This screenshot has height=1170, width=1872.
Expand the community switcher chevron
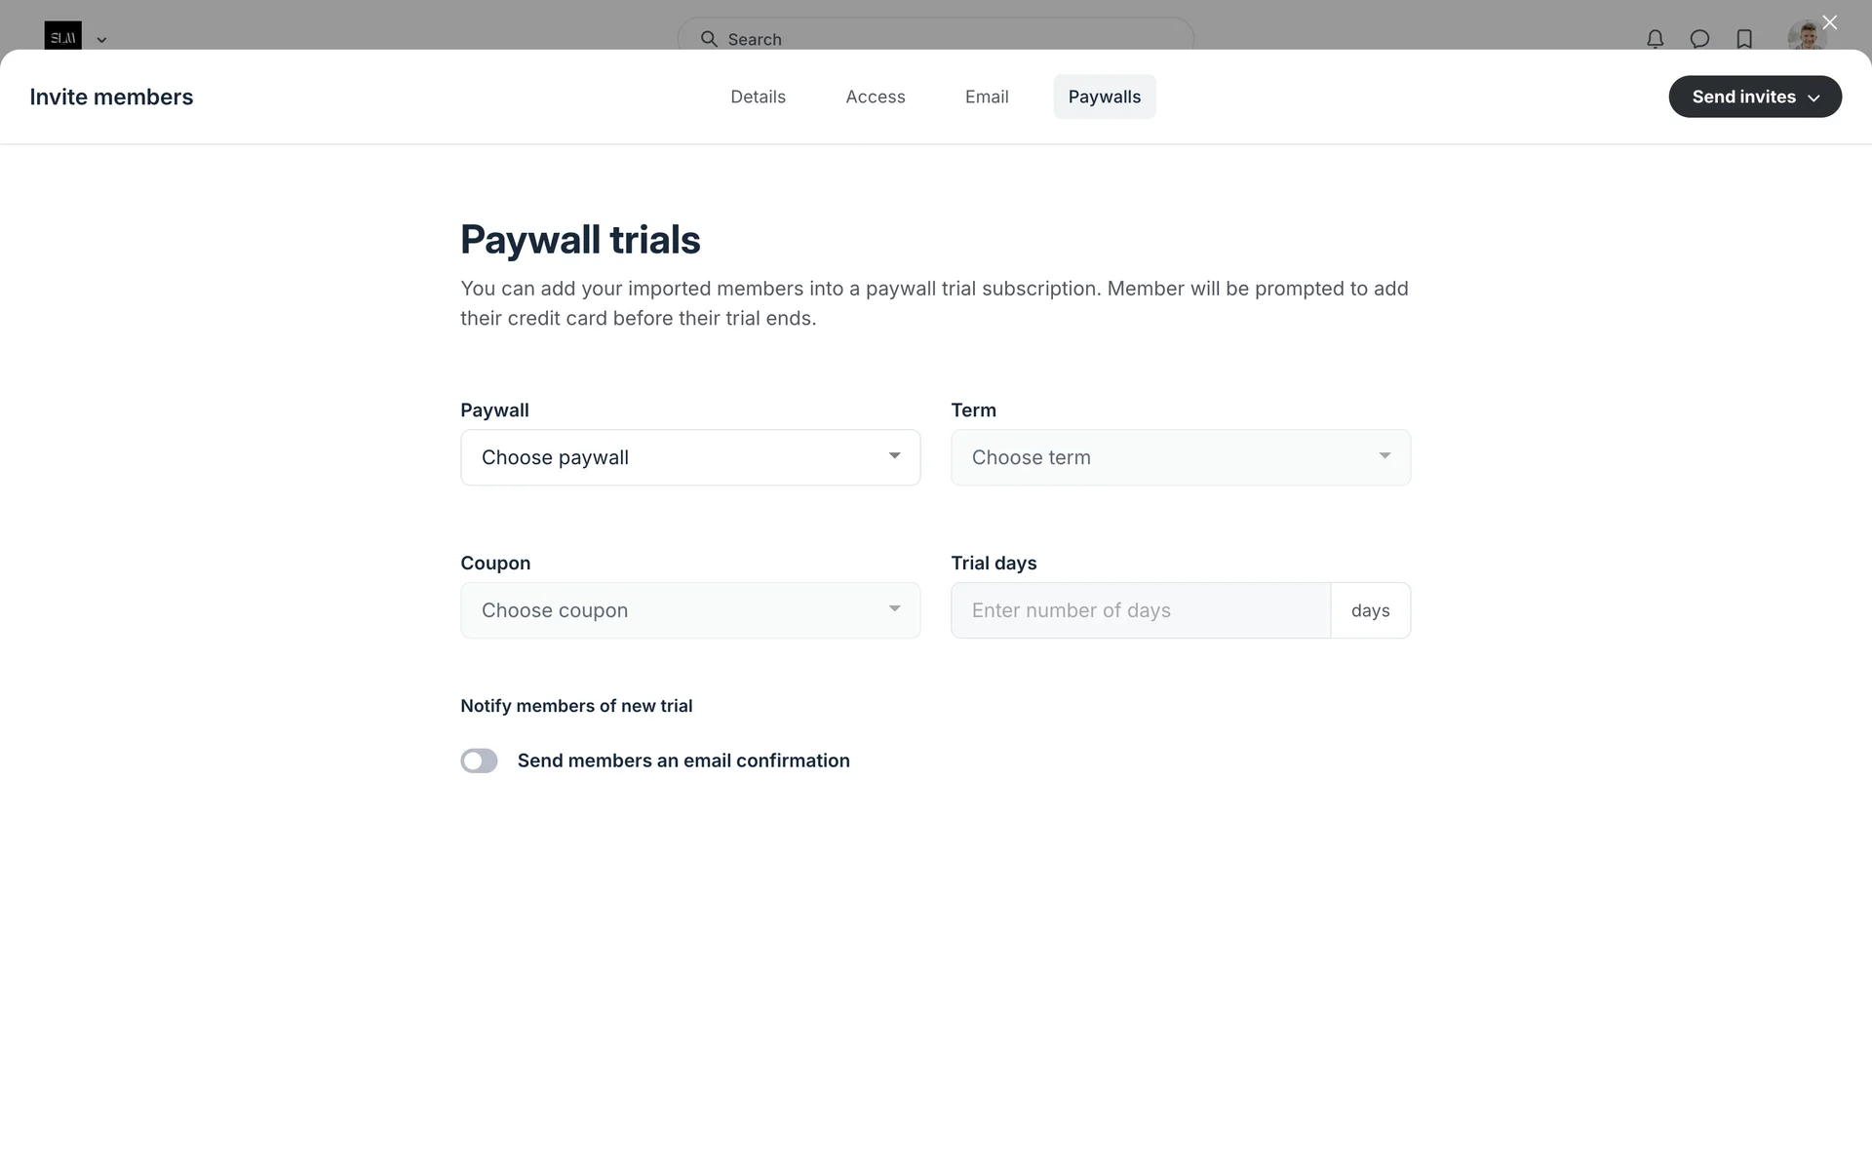click(x=101, y=40)
